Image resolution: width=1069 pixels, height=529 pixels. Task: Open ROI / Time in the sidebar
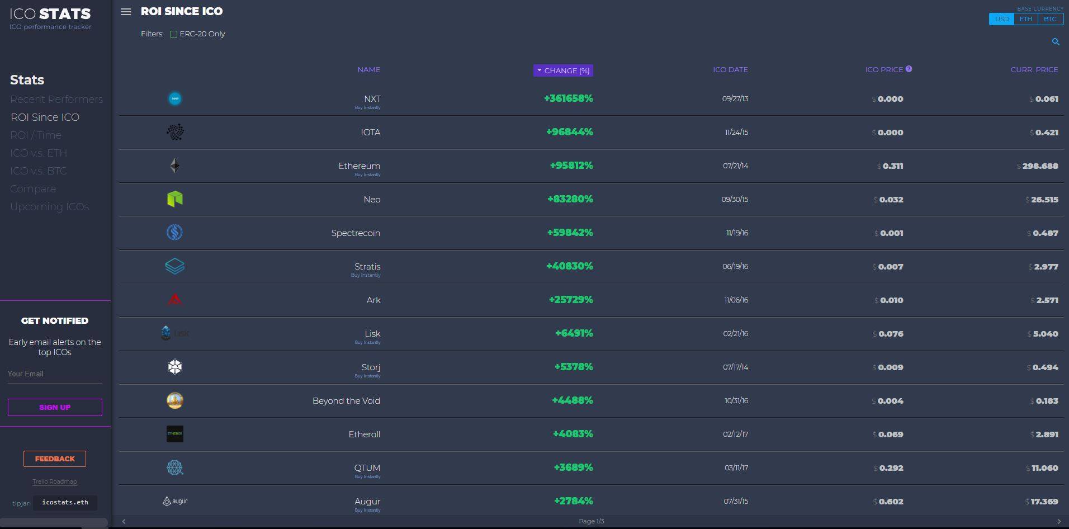(x=36, y=135)
